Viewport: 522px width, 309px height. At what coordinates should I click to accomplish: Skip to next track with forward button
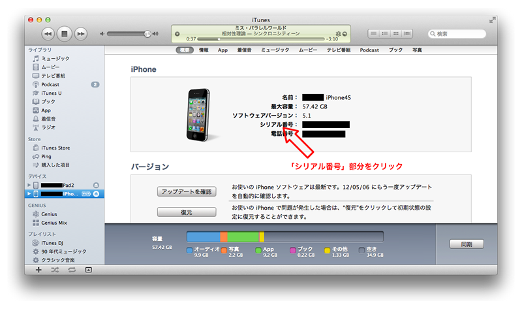(x=81, y=34)
